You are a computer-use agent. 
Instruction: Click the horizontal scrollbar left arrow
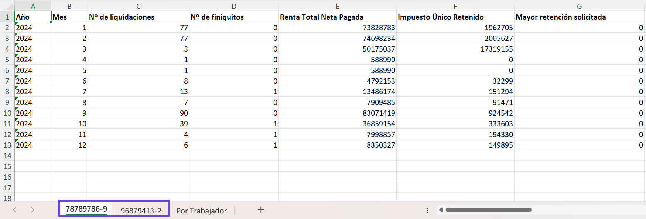441,210
